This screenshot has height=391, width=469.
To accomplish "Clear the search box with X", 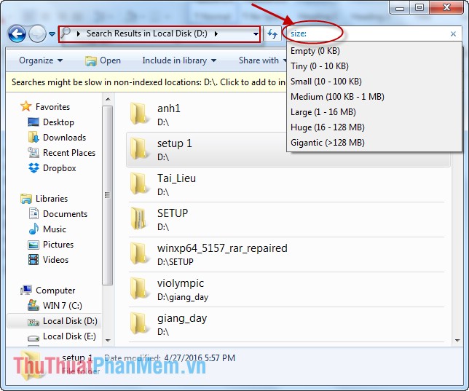I will tap(453, 33).
